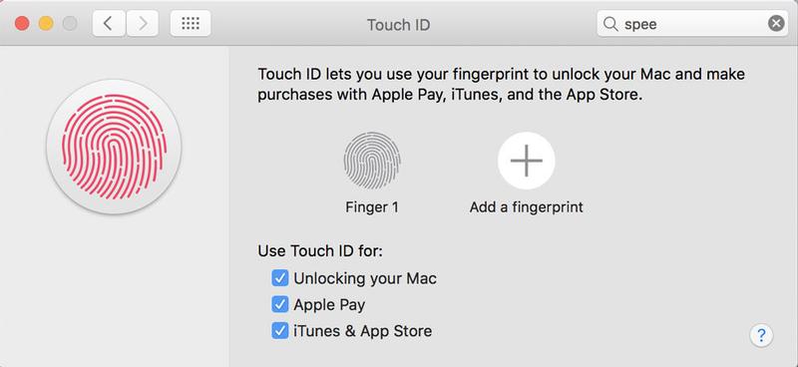Minimize the window with the yellow button
798x367 pixels.
[46, 23]
